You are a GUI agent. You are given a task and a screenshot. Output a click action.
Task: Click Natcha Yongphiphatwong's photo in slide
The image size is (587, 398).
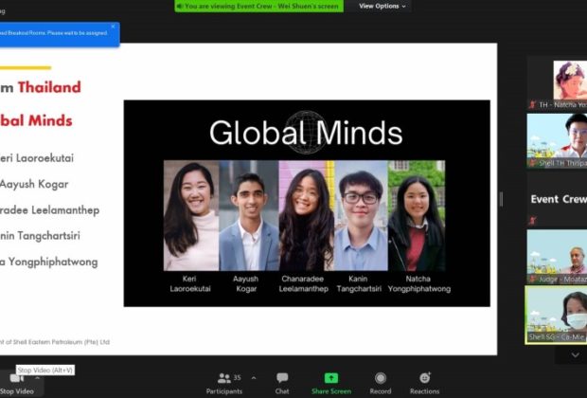417,215
